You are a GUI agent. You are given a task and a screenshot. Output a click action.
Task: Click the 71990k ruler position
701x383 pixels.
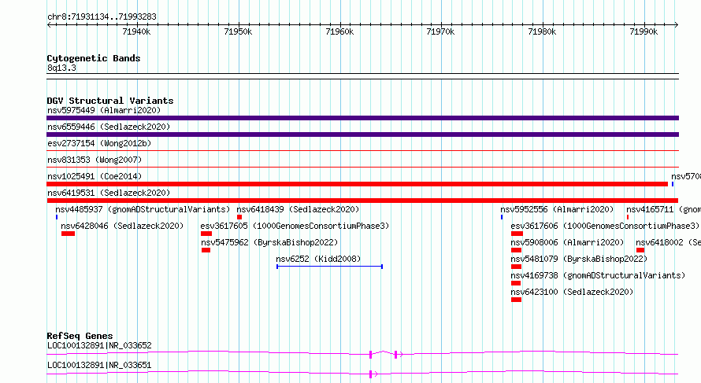click(644, 31)
